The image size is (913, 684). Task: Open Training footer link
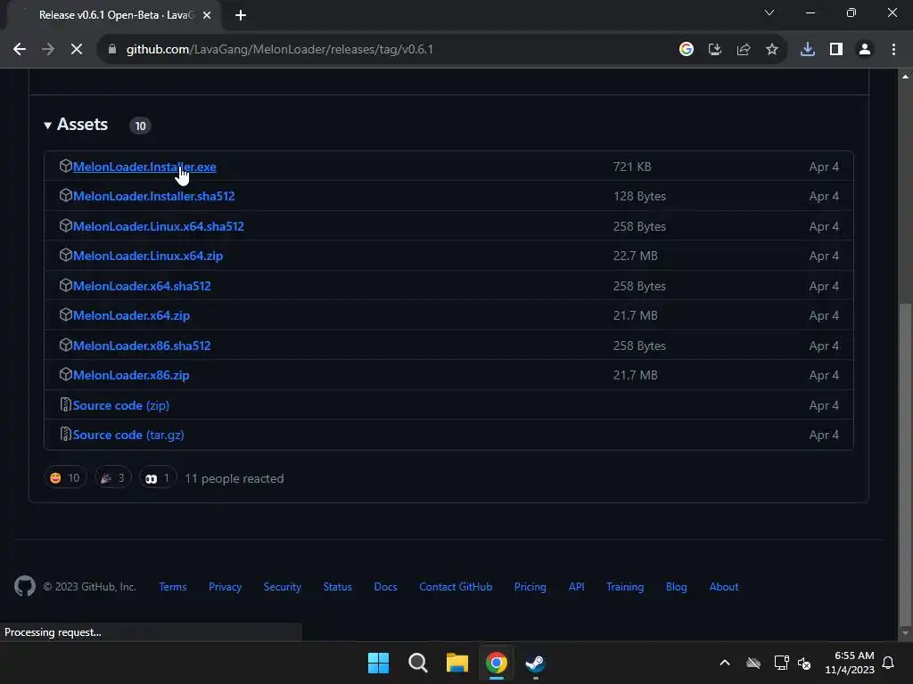pyautogui.click(x=625, y=587)
